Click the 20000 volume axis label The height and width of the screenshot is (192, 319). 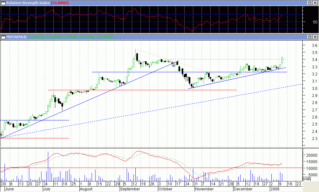pos(312,155)
